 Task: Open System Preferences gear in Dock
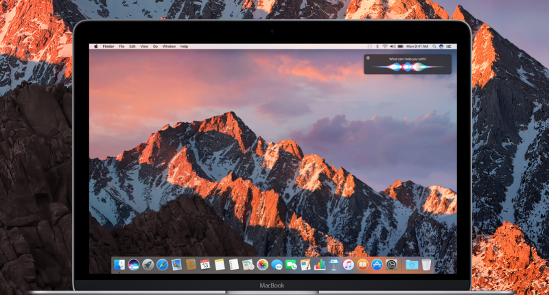coord(391,265)
